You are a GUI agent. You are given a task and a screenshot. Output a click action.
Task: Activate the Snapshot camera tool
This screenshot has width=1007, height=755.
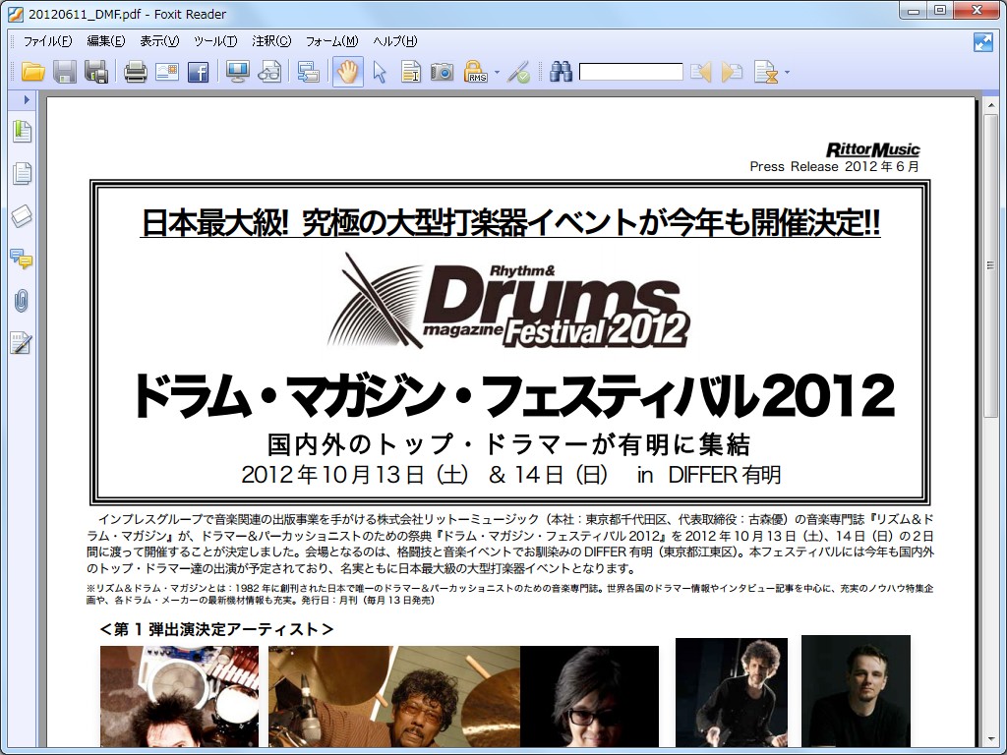click(x=442, y=71)
